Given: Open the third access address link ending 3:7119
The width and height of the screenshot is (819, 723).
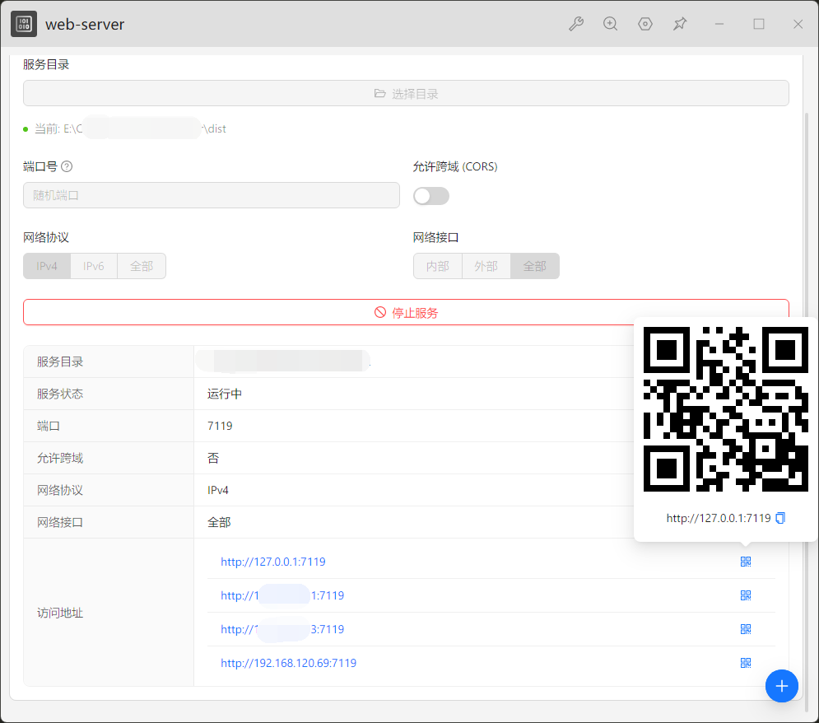Looking at the screenshot, I should (282, 629).
